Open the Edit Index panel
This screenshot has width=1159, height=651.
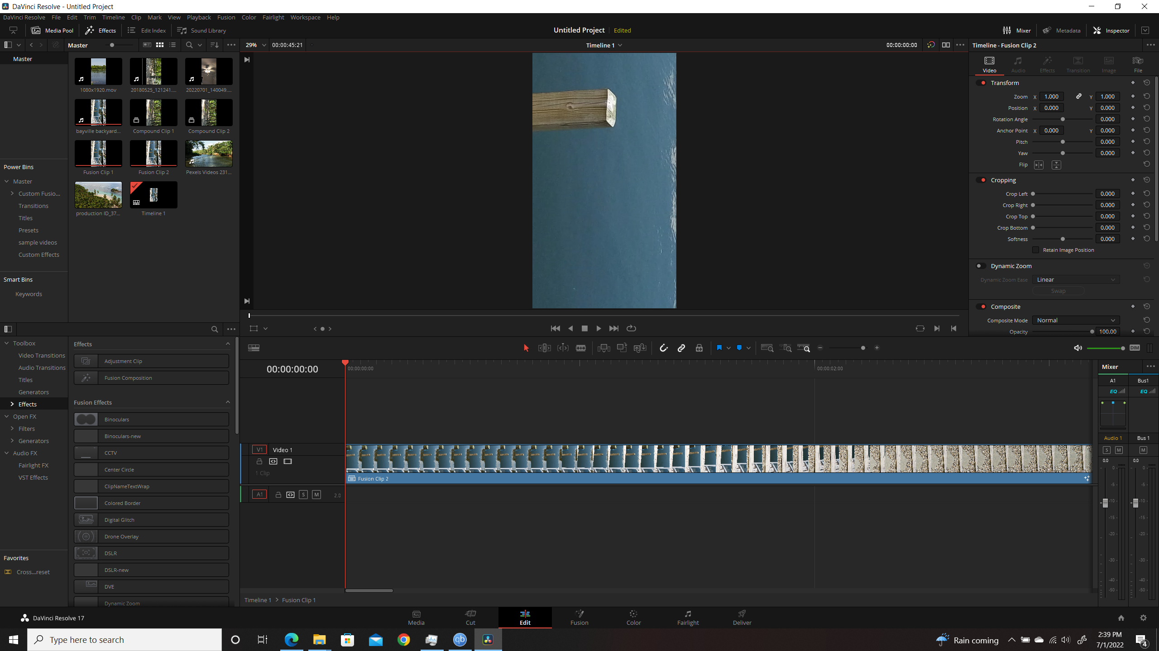pos(147,30)
